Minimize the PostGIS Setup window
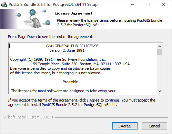Viewport: 172px width, 134px height. (132, 4)
